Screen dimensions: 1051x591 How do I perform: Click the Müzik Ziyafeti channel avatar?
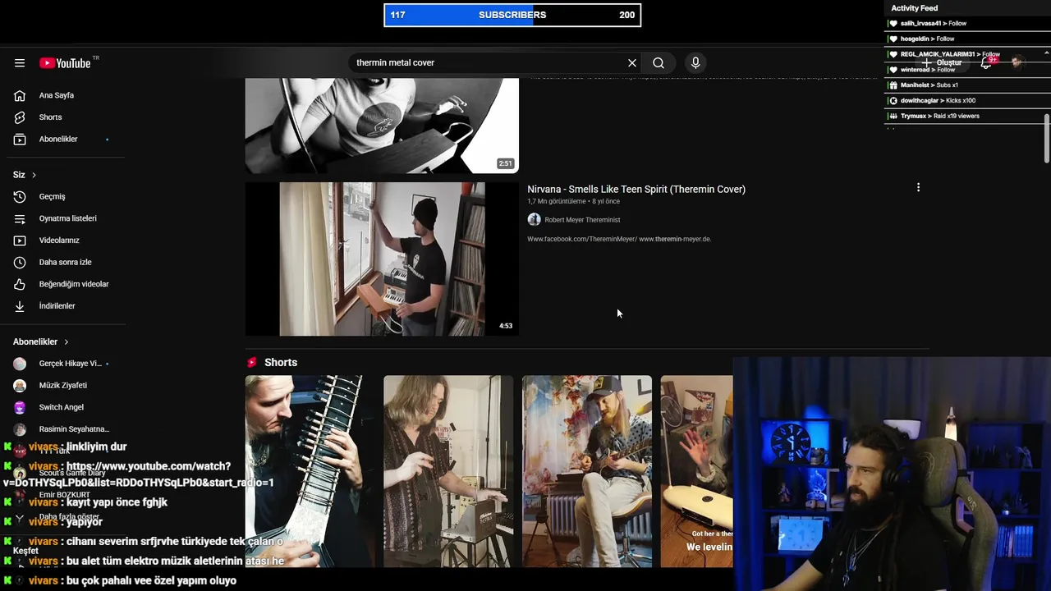coord(20,385)
